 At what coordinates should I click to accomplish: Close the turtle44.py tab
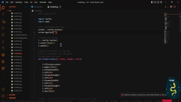click(60, 7)
